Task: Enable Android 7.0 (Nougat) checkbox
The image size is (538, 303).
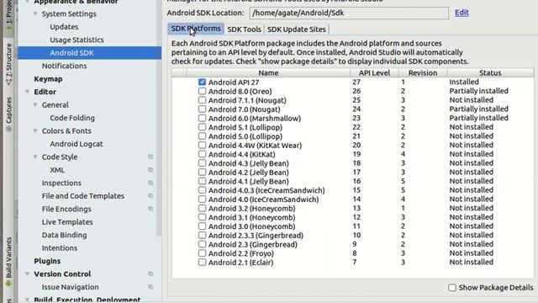Action: 202,109
